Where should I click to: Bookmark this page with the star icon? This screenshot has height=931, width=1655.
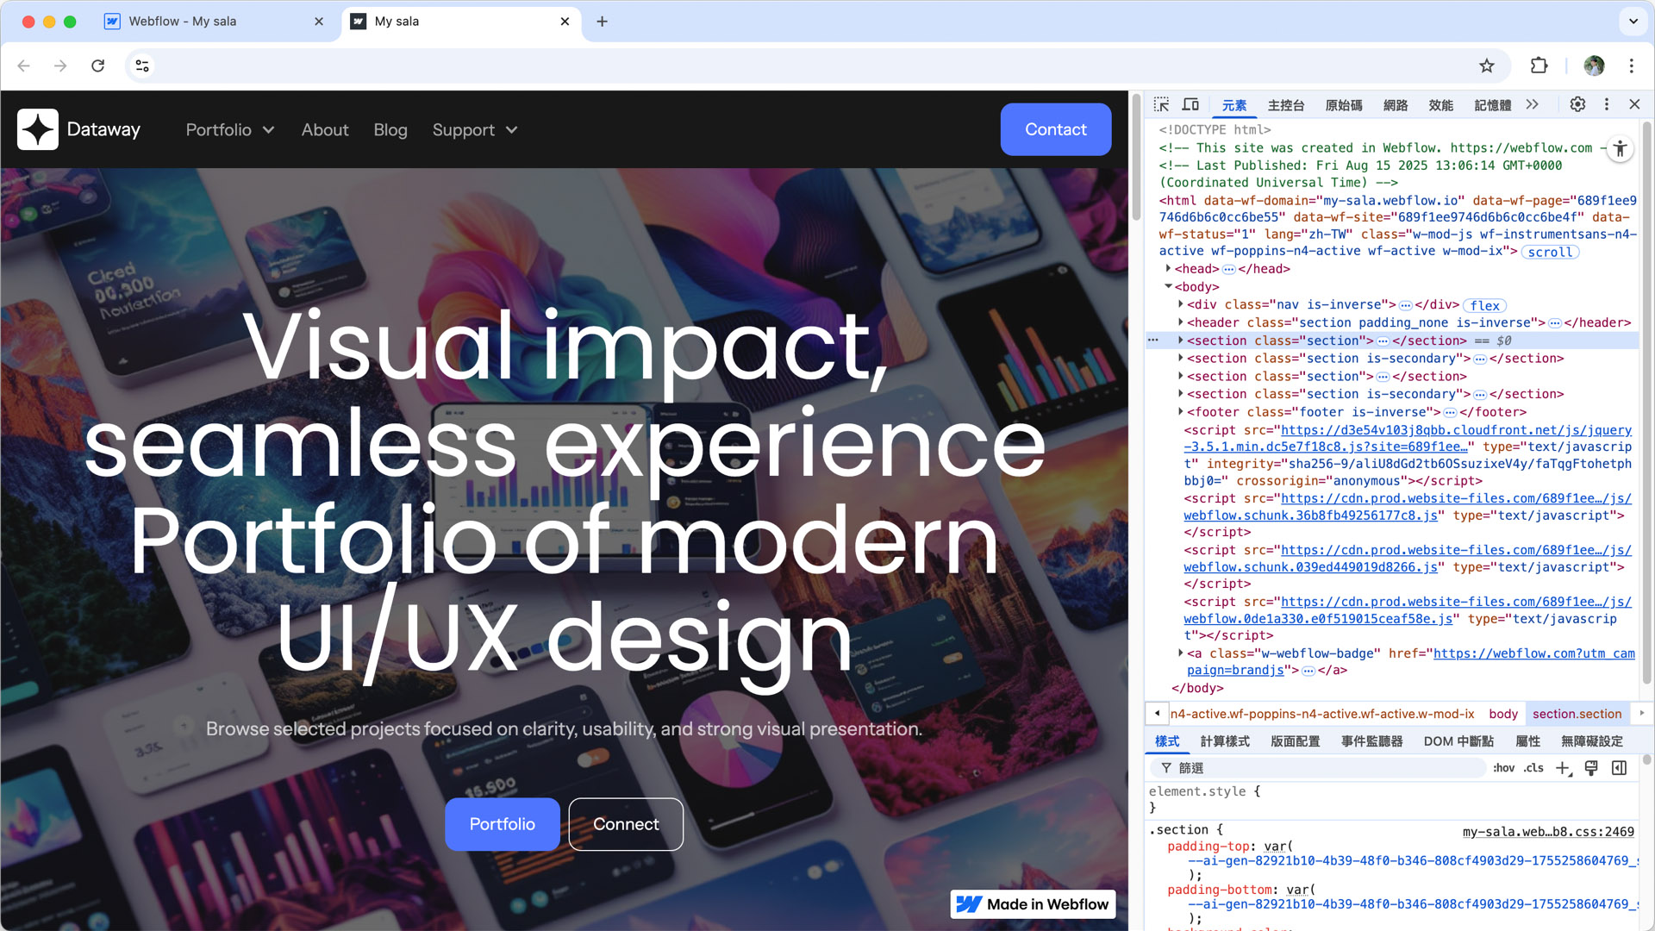[x=1487, y=66]
